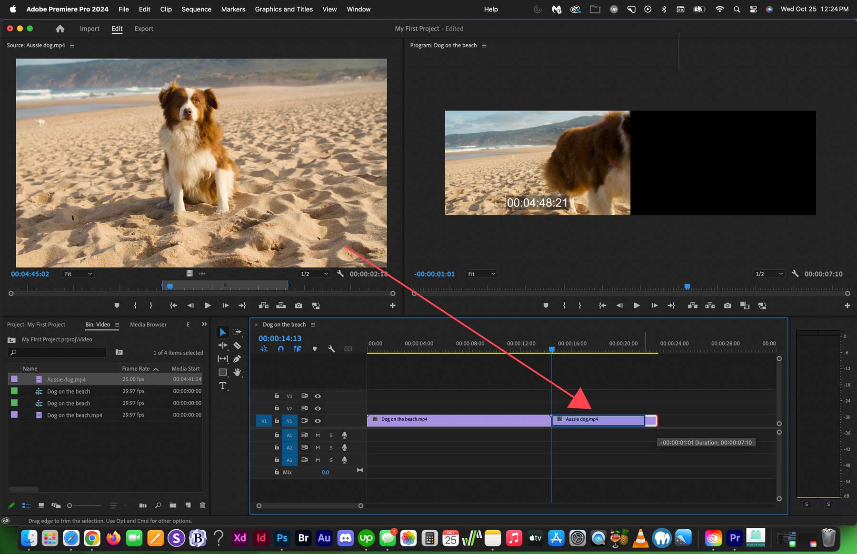Toggle Snap with the magnet icon

click(x=280, y=348)
